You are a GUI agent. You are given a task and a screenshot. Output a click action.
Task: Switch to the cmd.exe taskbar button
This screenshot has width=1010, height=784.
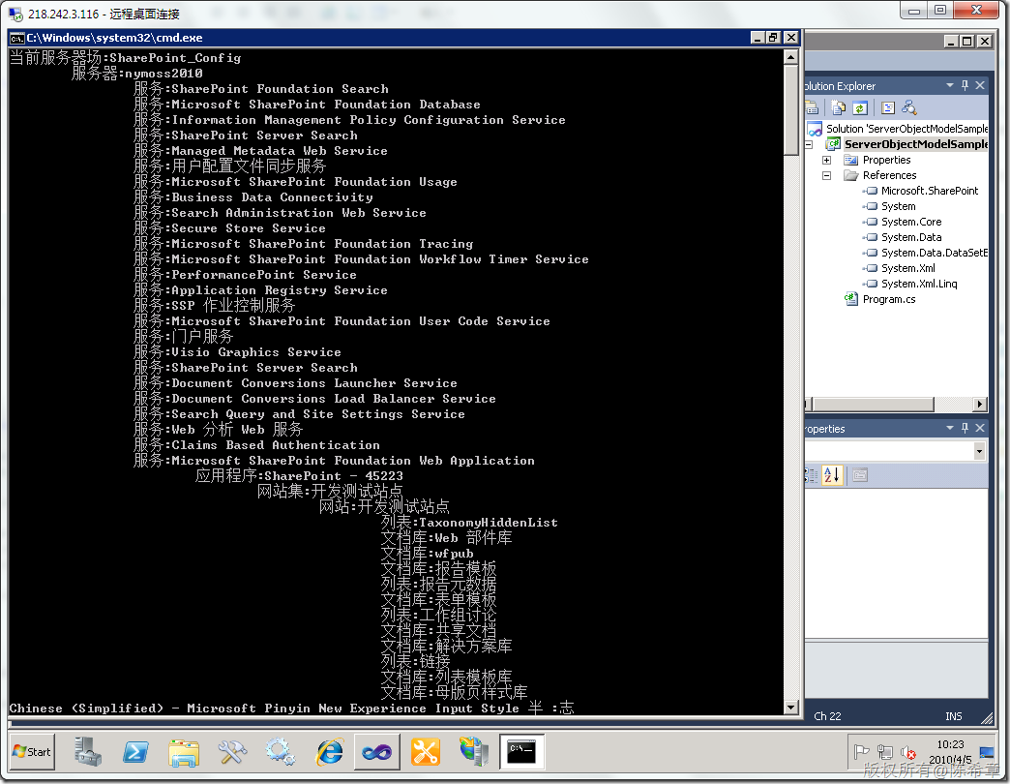521,752
